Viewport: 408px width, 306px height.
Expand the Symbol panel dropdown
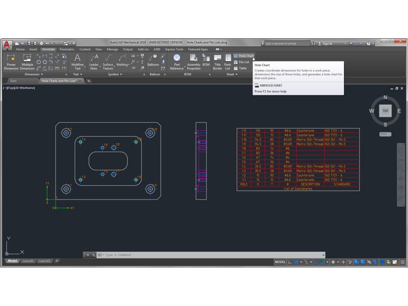click(115, 75)
